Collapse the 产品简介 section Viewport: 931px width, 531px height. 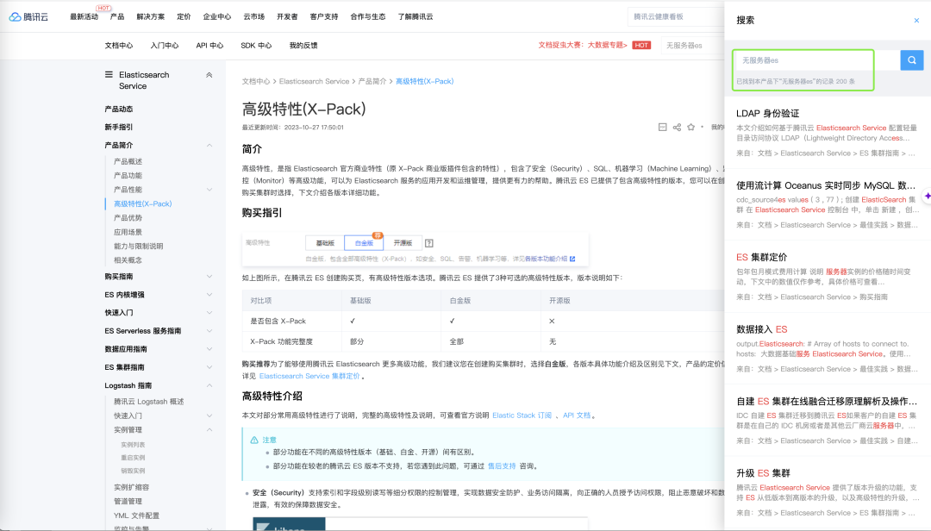(209, 146)
